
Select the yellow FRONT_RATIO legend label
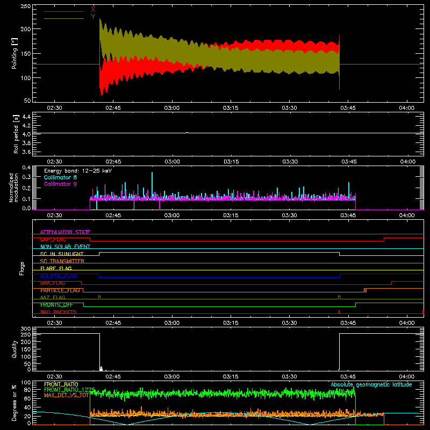coord(61,384)
